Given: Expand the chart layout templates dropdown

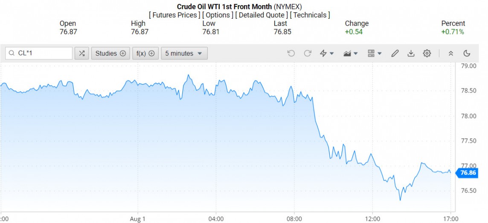Looking at the screenshot, I should 374,53.
